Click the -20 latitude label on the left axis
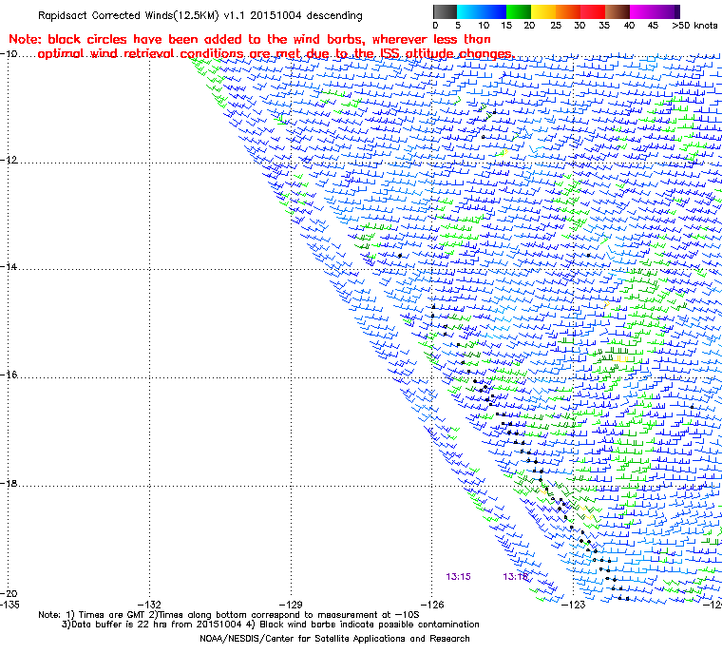The image size is (722, 654). 9,593
